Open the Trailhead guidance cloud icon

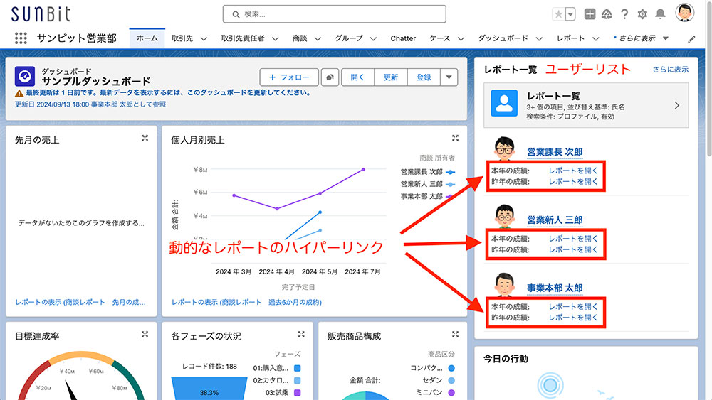click(x=607, y=14)
